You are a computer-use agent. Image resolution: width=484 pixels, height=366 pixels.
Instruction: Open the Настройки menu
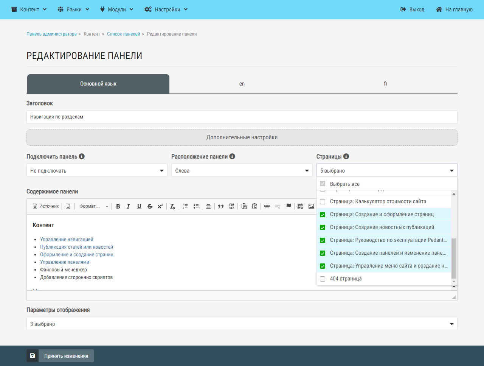(x=166, y=9)
